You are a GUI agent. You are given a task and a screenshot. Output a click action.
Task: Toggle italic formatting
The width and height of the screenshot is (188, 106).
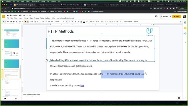point(78,21)
